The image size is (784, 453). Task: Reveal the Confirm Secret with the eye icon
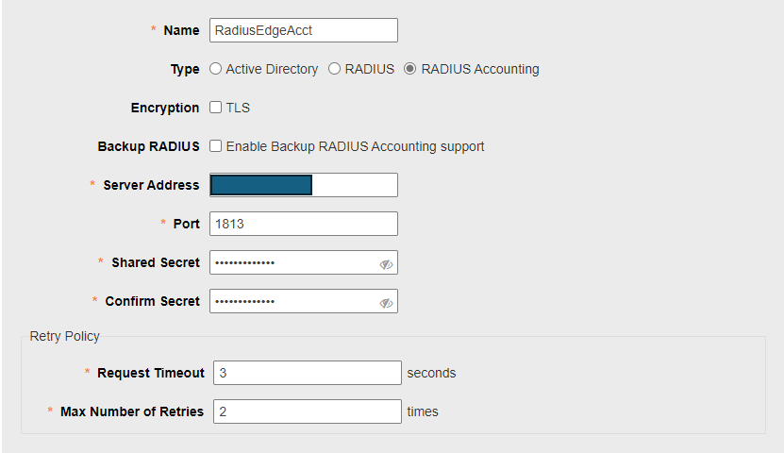tap(386, 303)
